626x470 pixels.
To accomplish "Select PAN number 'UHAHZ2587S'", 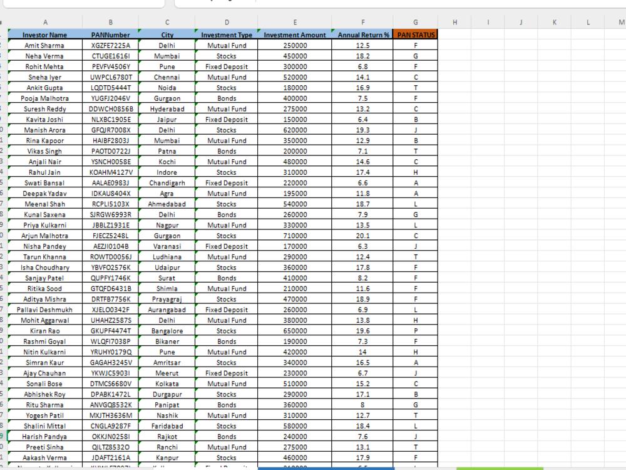I will (x=111, y=320).
